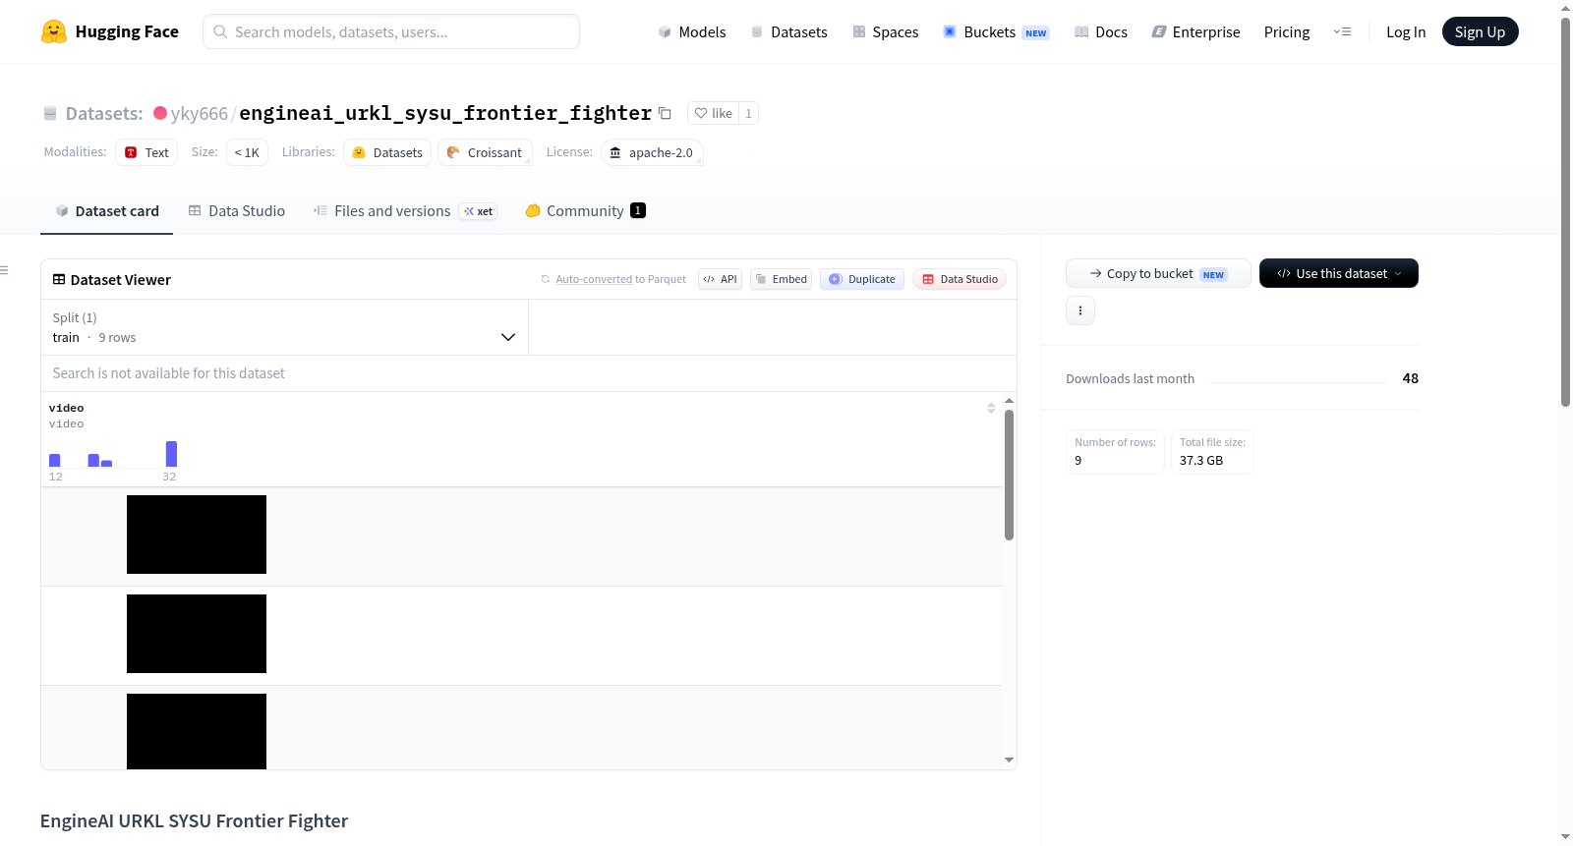Visit the Enterprise page
Image resolution: width=1573 pixels, height=846 pixels.
[1196, 31]
